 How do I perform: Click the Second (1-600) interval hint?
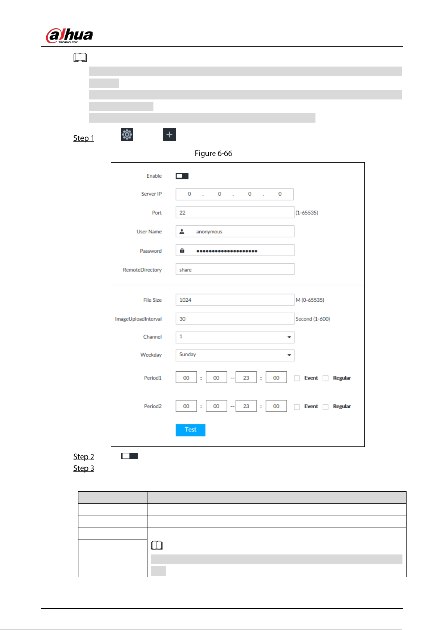313,319
